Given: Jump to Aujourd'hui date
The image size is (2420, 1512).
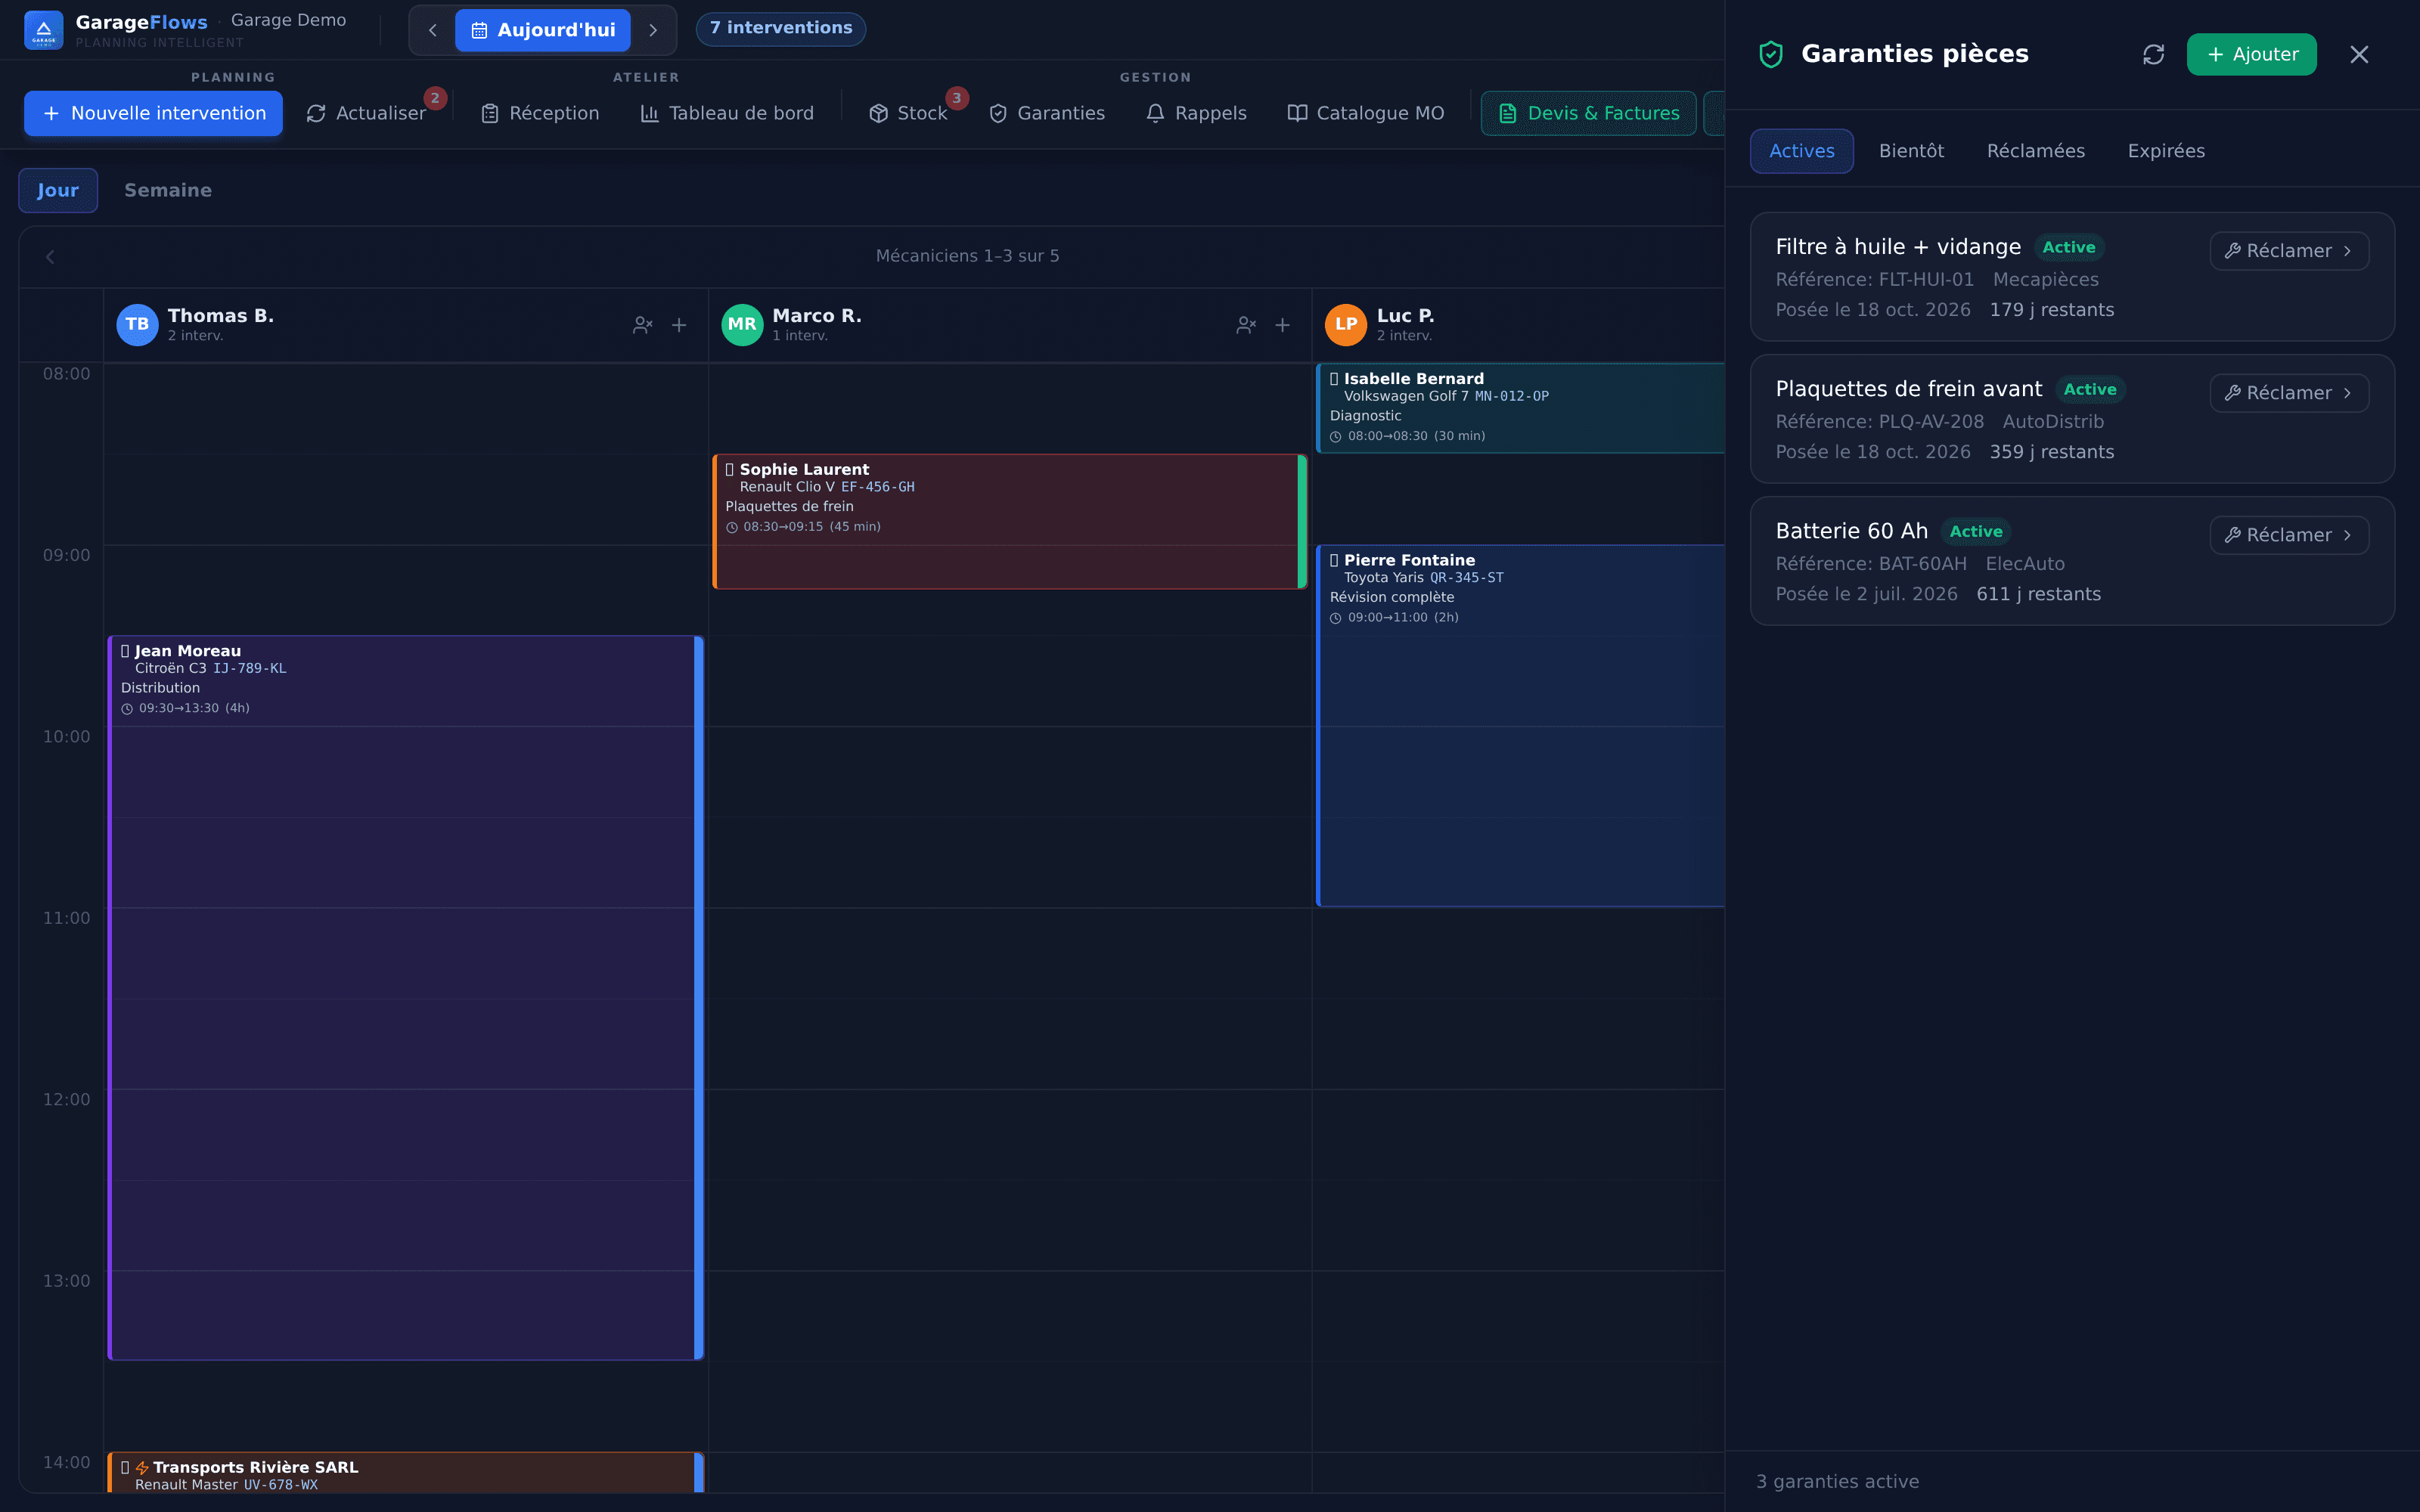Looking at the screenshot, I should (543, 30).
